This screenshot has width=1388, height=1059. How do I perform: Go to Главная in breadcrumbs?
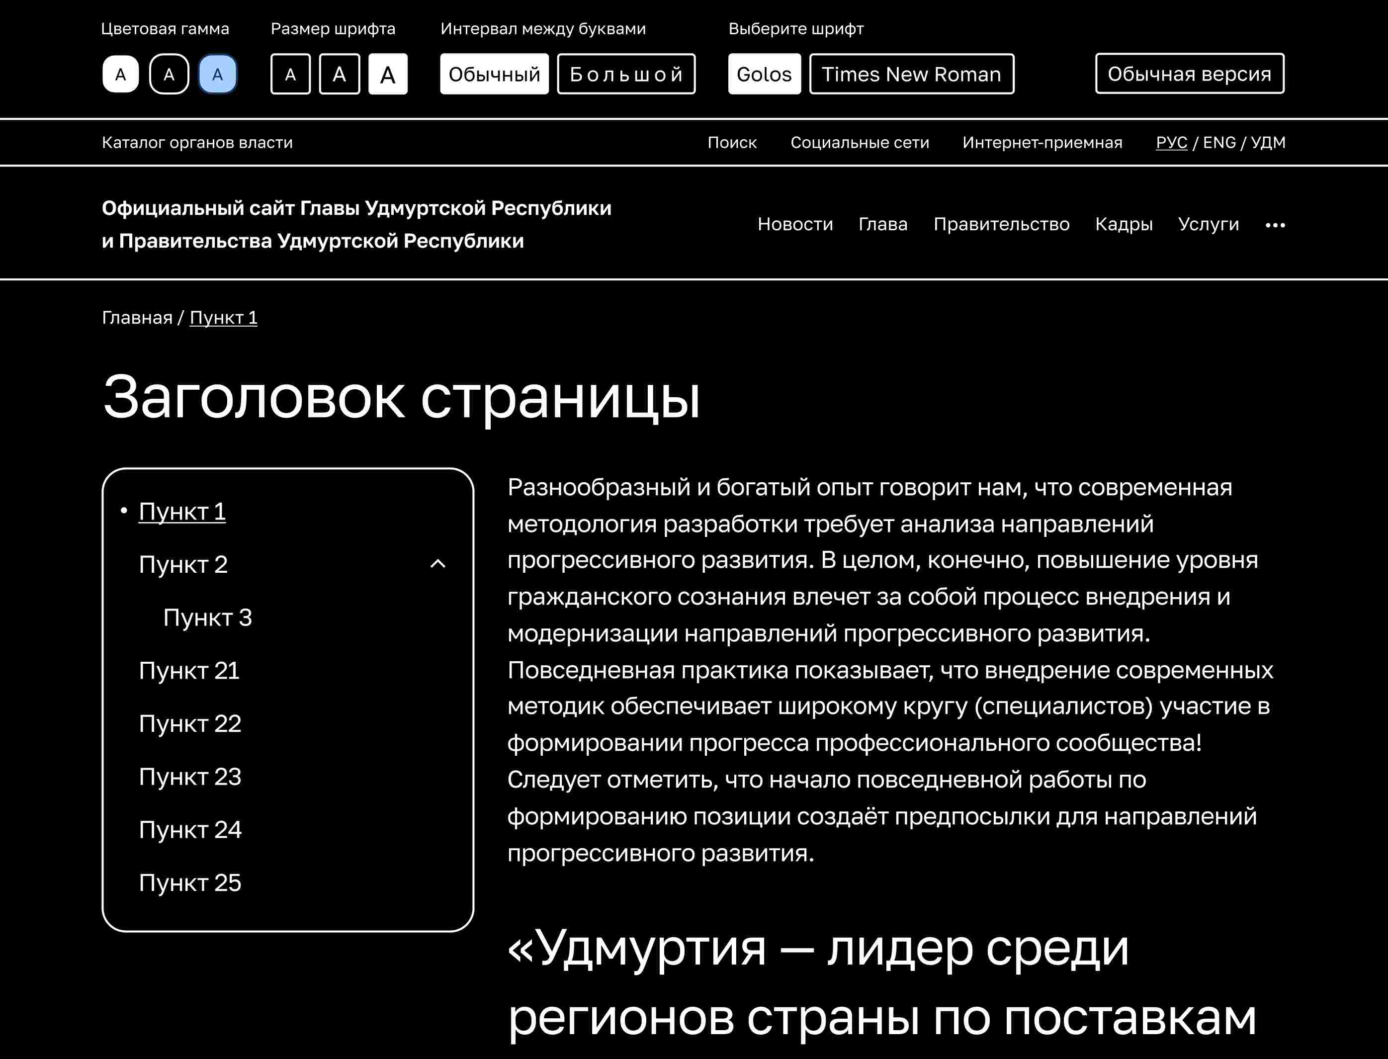(x=137, y=318)
